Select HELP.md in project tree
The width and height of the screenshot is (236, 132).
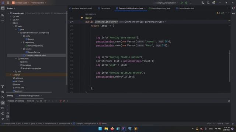(x=18, y=81)
